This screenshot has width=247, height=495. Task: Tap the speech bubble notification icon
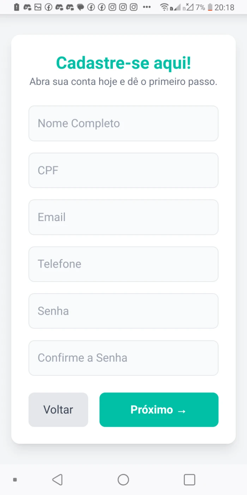pos(80,7)
